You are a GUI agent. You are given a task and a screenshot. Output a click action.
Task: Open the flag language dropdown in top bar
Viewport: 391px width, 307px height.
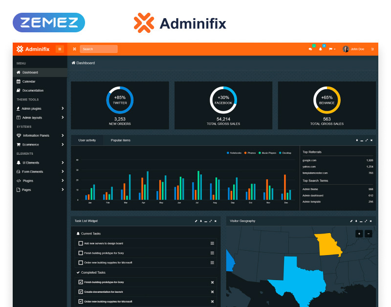[x=331, y=49]
